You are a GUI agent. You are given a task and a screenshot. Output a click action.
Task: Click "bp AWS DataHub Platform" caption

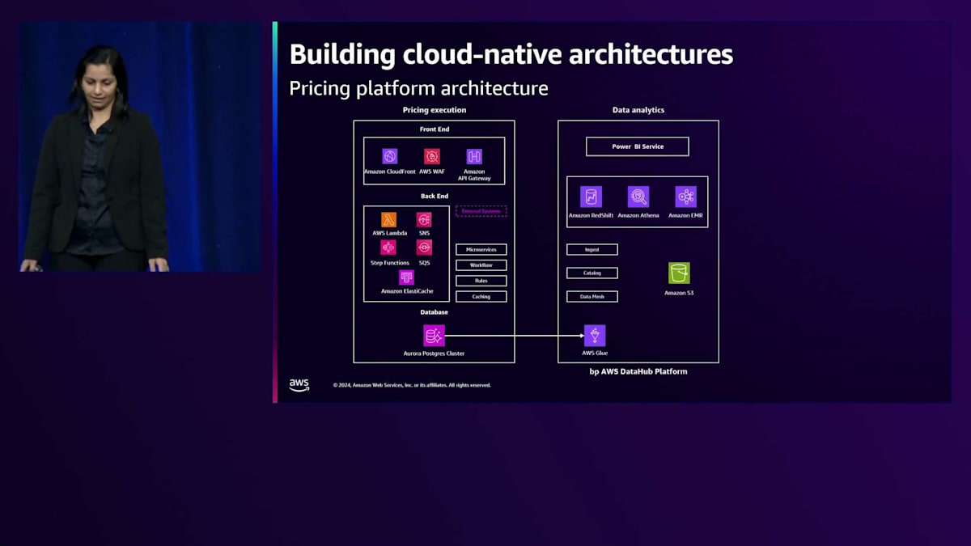point(638,371)
